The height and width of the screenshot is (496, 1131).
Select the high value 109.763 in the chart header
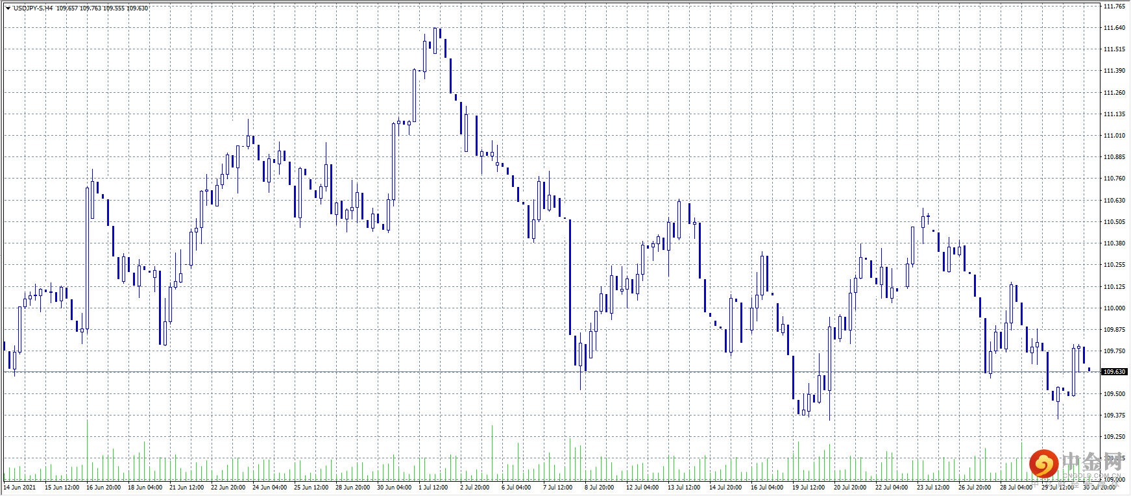90,8
